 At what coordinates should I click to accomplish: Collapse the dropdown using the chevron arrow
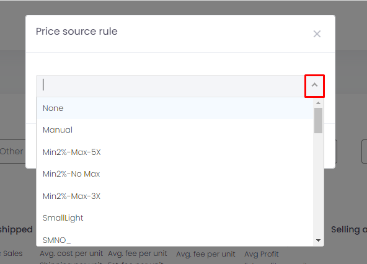coord(314,85)
